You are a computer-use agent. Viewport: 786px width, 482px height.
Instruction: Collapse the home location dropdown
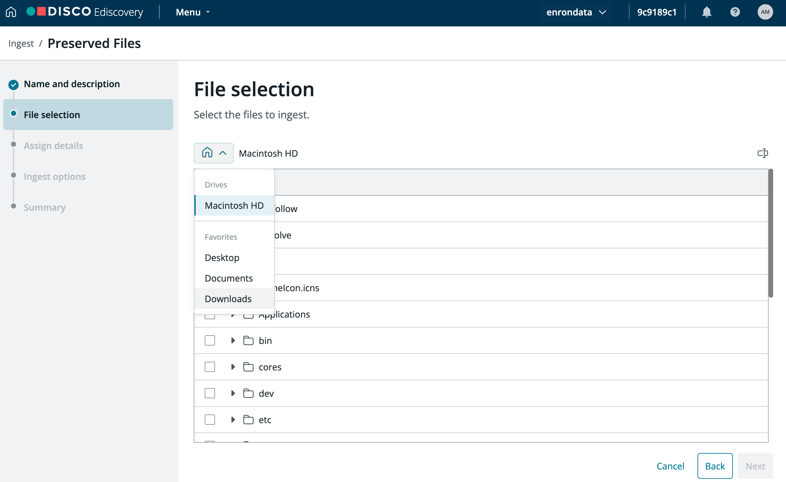click(x=214, y=153)
